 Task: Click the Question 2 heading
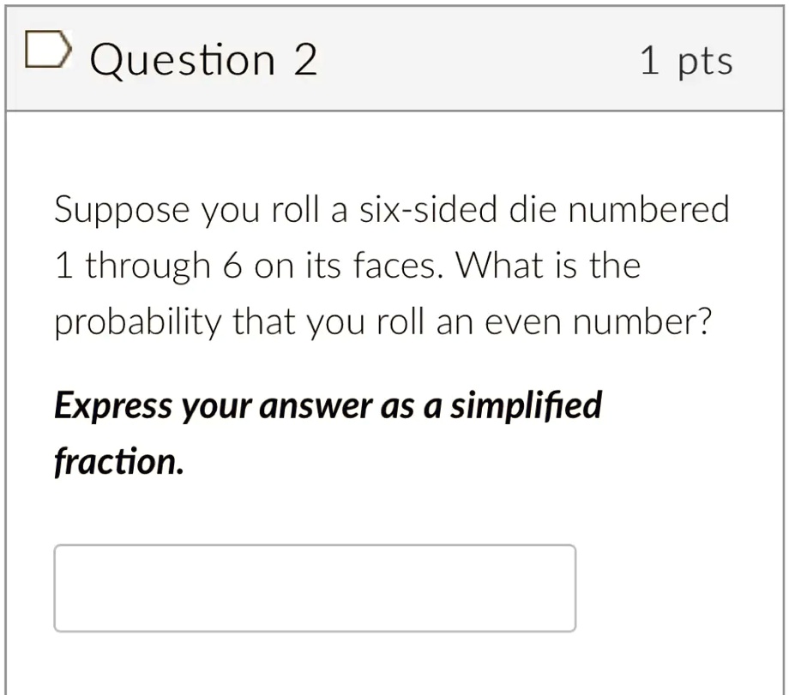pos(203,58)
